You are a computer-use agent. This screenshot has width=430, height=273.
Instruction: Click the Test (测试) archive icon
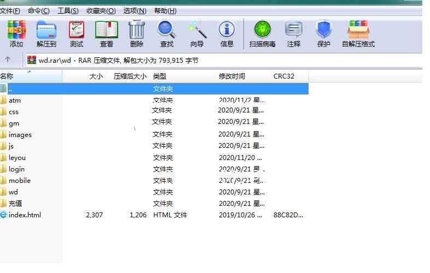77,33
